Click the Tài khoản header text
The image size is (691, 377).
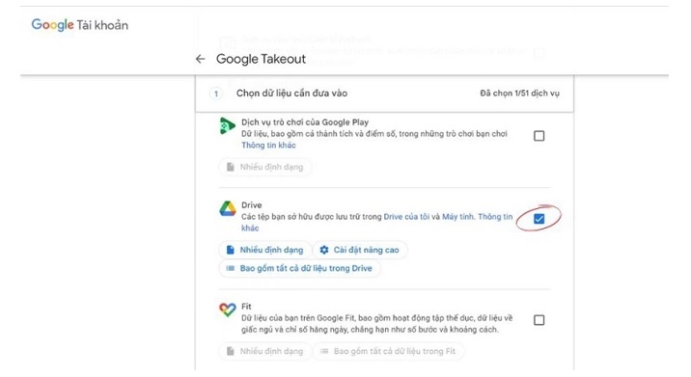102,25
